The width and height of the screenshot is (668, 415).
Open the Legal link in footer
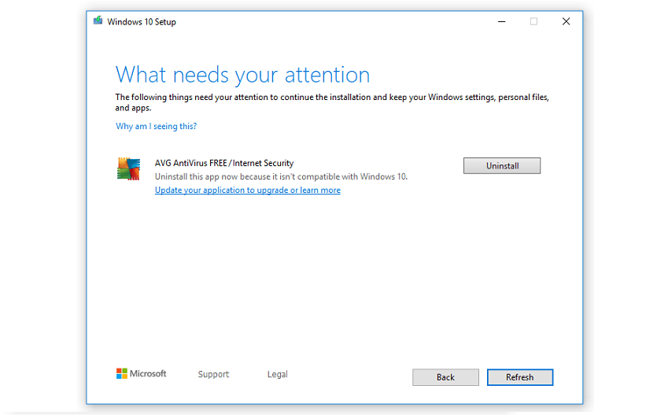(277, 374)
